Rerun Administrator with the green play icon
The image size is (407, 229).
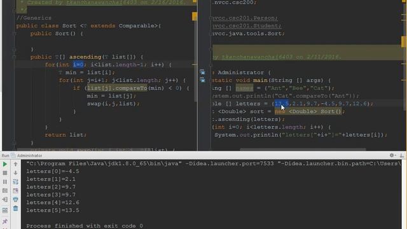click(4, 164)
